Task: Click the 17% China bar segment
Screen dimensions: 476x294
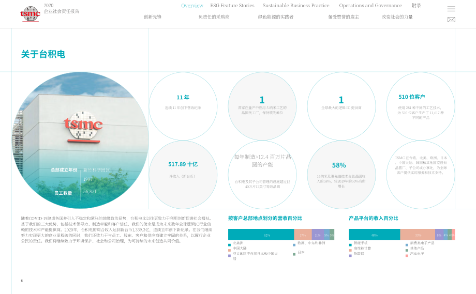Action: 303,235
